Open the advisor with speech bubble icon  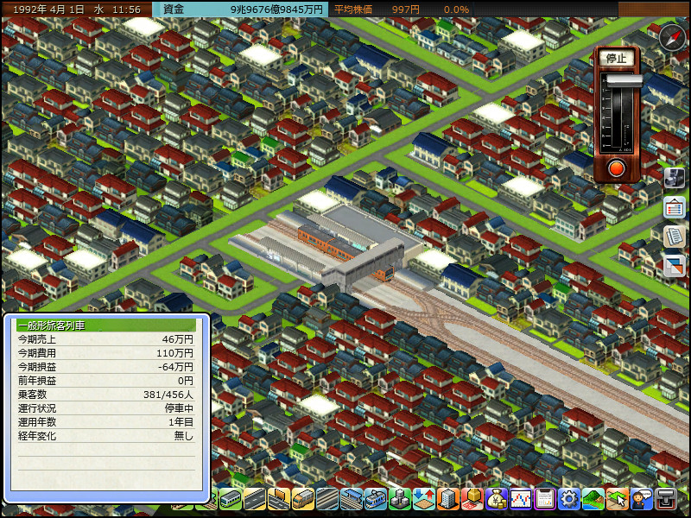click(642, 499)
